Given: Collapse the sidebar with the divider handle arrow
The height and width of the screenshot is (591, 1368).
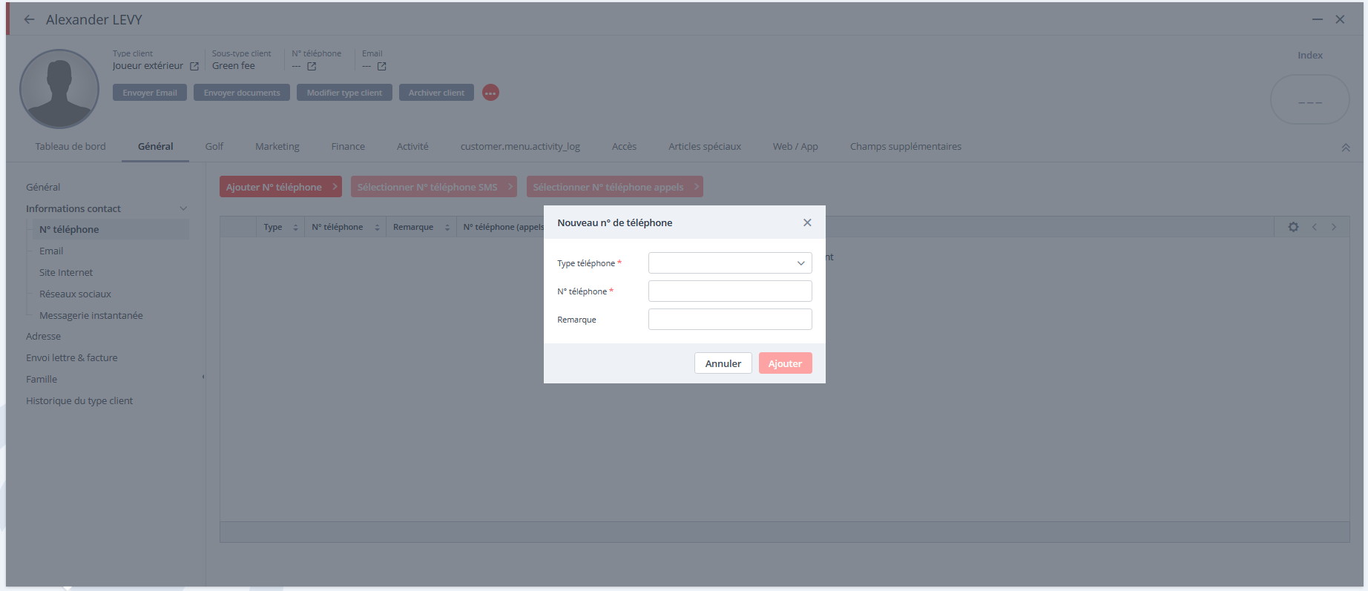Looking at the screenshot, I should 203,377.
